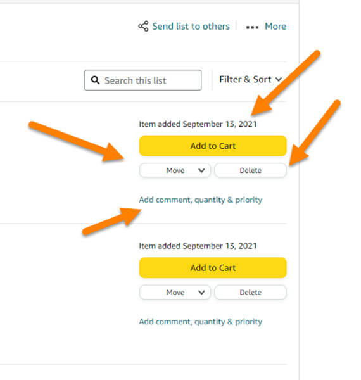Image resolution: width=361 pixels, height=380 pixels.
Task: Add the first item to cart
Action: click(213, 146)
